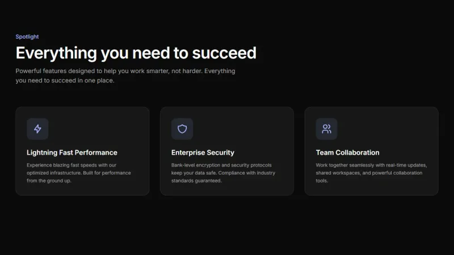The image size is (454, 255).
Task: Click the 'Everything you need to succeed' heading
Action: coord(136,53)
